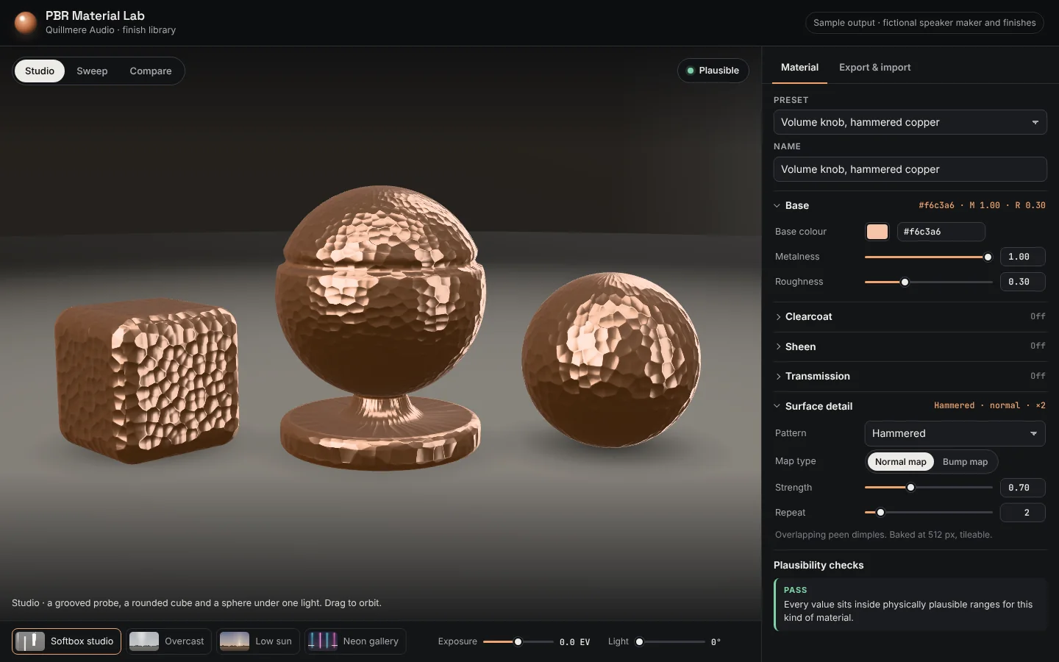Viewport: 1059px width, 662px height.
Task: Click the Strength value box showing 0.70
Action: tap(1022, 488)
